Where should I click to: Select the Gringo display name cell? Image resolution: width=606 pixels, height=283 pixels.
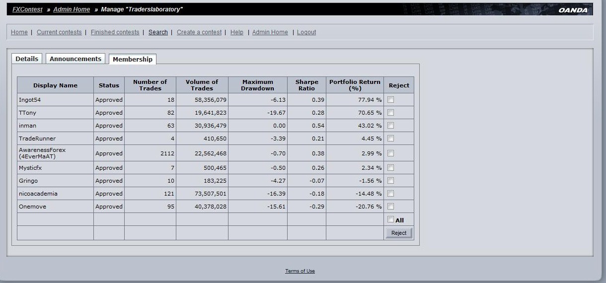click(55, 181)
